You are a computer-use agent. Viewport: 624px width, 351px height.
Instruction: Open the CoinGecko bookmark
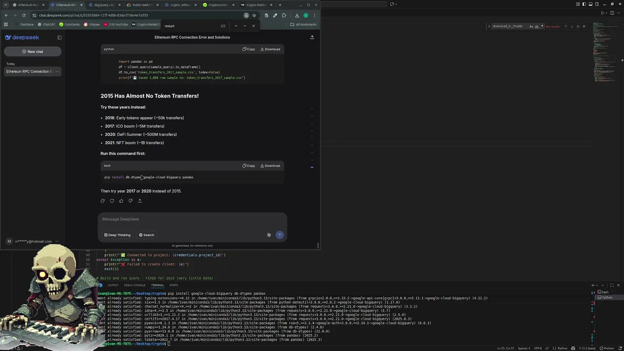[70, 24]
